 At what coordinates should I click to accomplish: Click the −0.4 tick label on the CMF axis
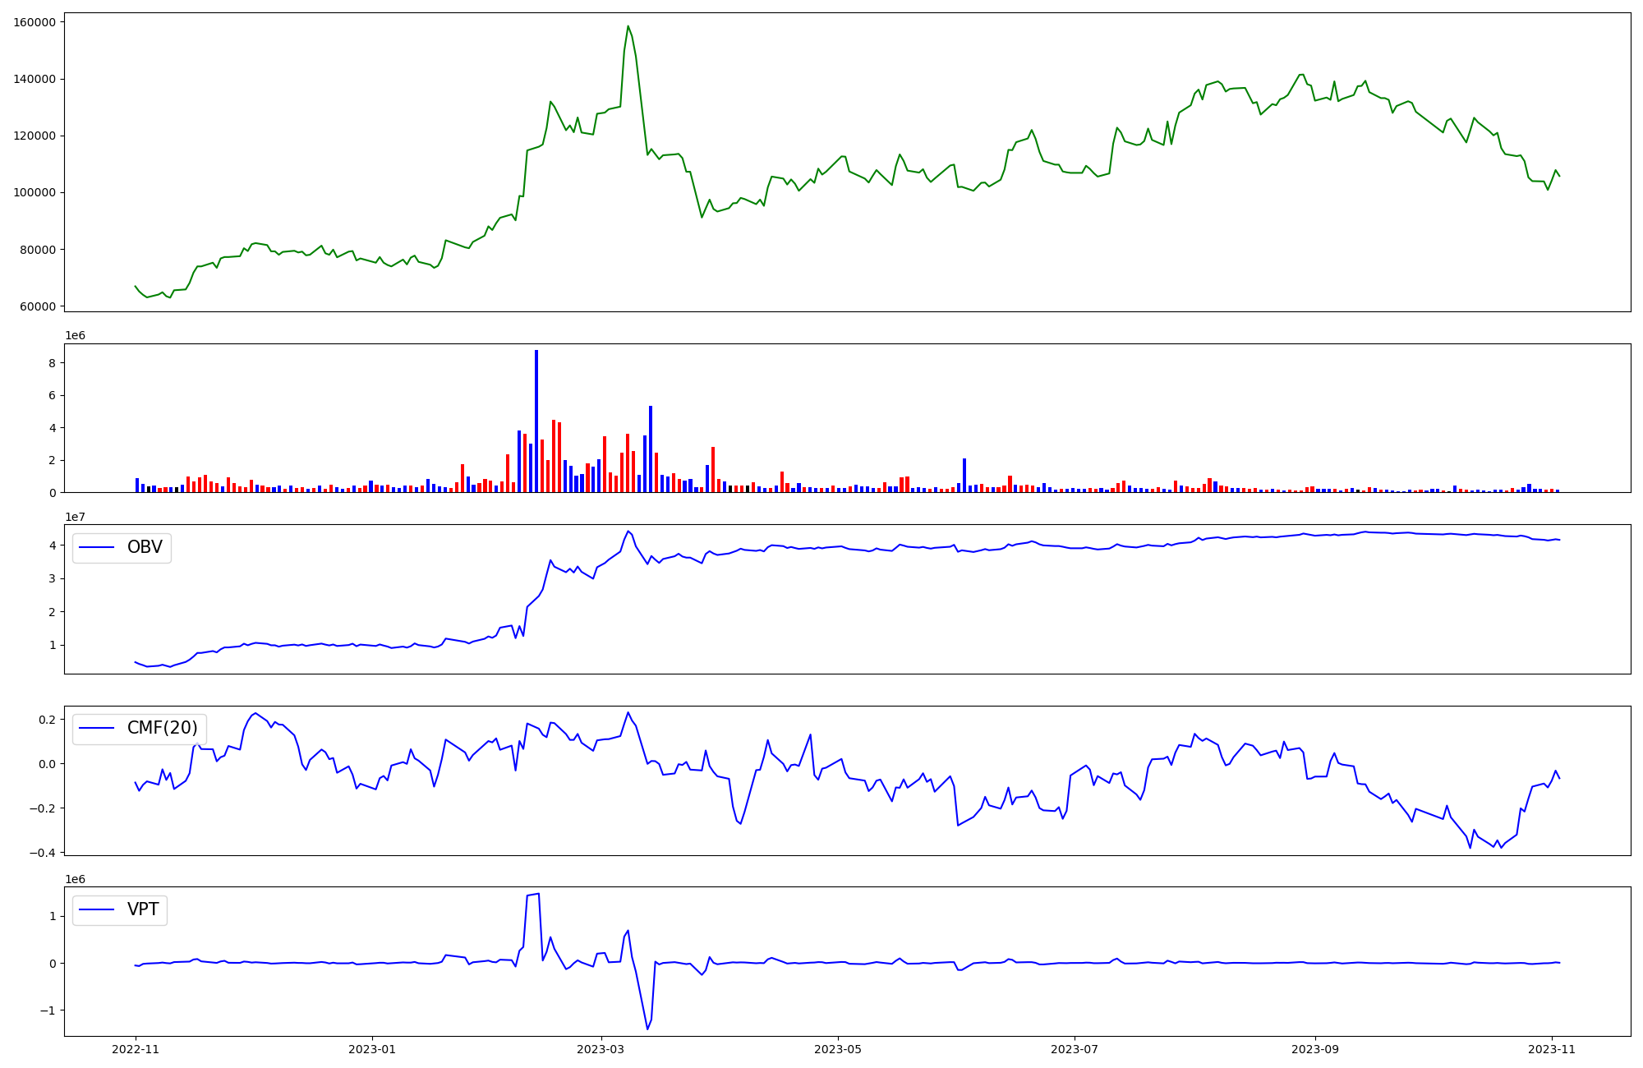(42, 853)
